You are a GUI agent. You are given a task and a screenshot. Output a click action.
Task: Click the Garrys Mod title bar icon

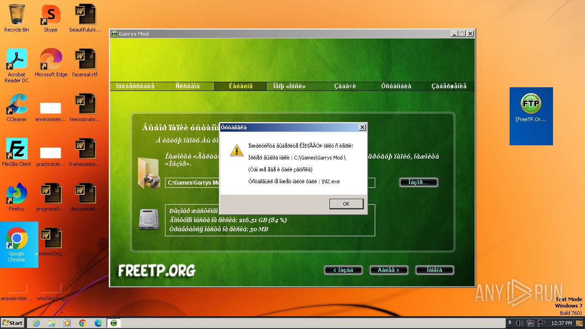point(114,34)
